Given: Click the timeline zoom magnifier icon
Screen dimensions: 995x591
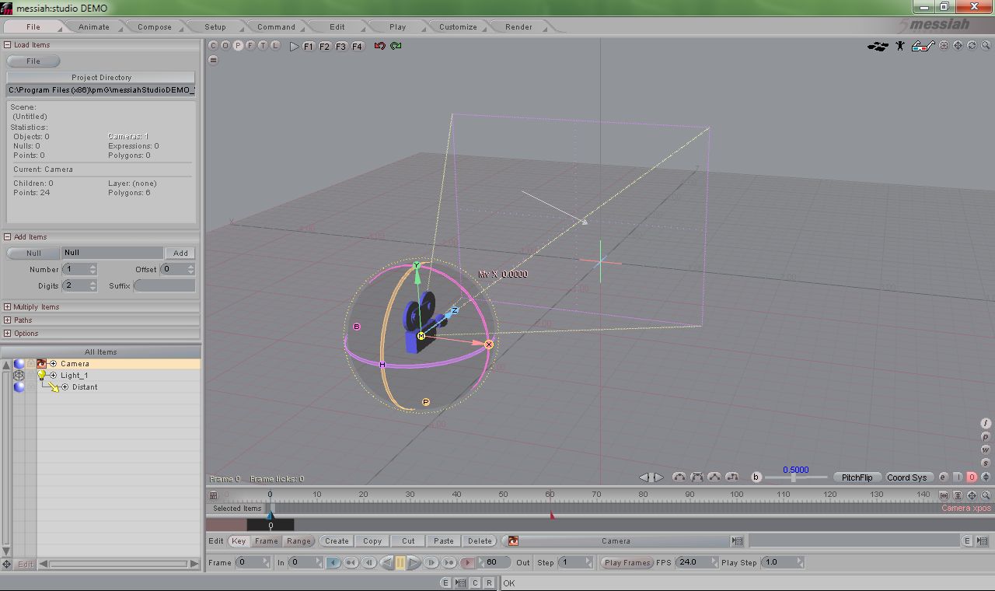Looking at the screenshot, I should [x=986, y=495].
